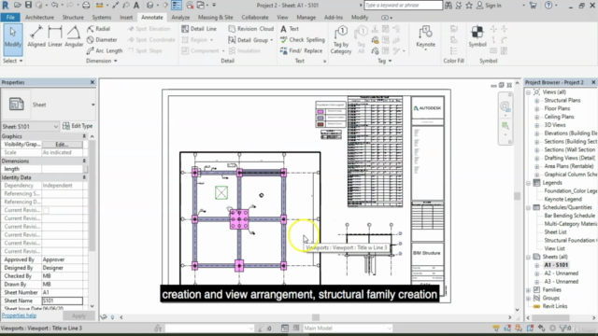598x336 pixels.
Task: Choose the Aligned dimension tool
Action: tap(36, 36)
